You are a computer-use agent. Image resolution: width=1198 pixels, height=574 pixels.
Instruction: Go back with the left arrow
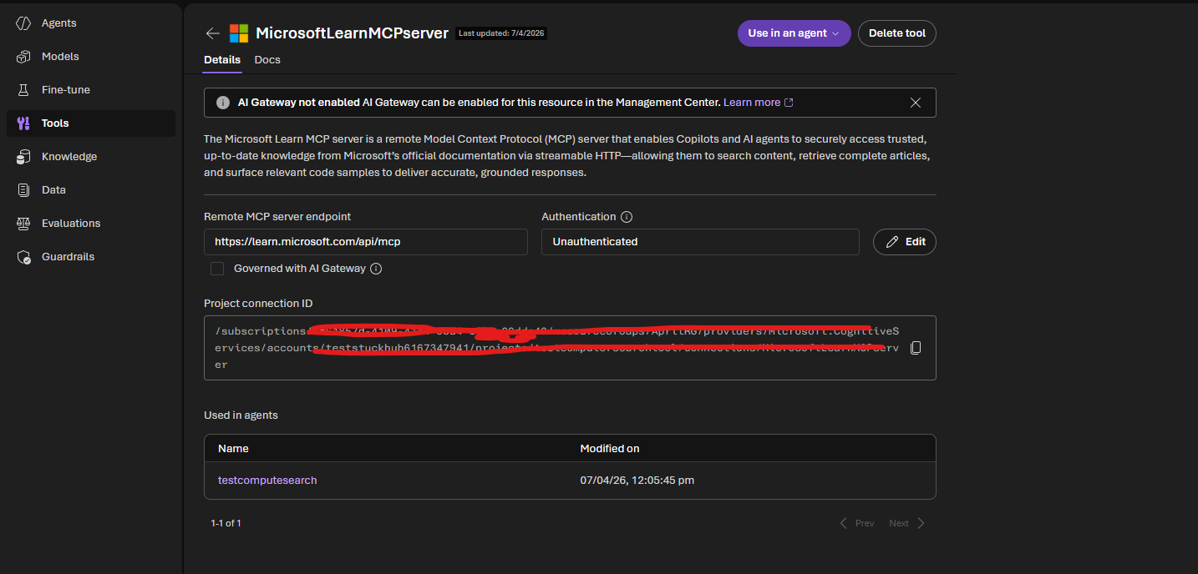click(x=213, y=33)
